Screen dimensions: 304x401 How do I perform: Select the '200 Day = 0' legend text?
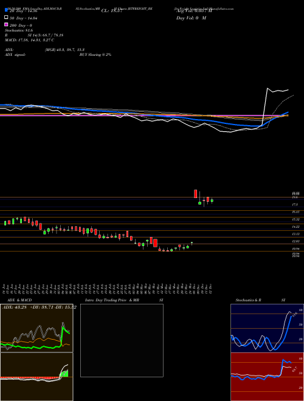[x=21, y=26]
